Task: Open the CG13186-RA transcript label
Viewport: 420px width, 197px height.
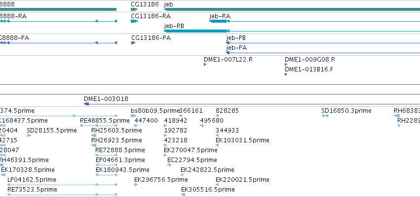Action: click(x=151, y=16)
